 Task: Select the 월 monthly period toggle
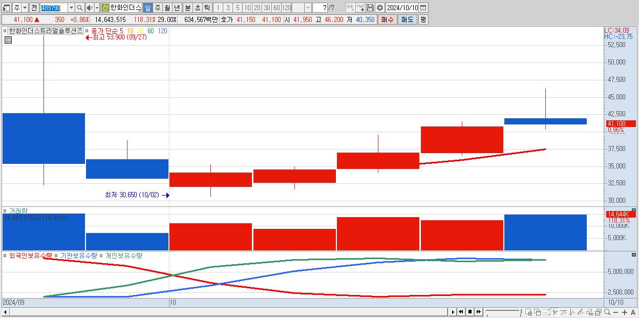coord(167,8)
